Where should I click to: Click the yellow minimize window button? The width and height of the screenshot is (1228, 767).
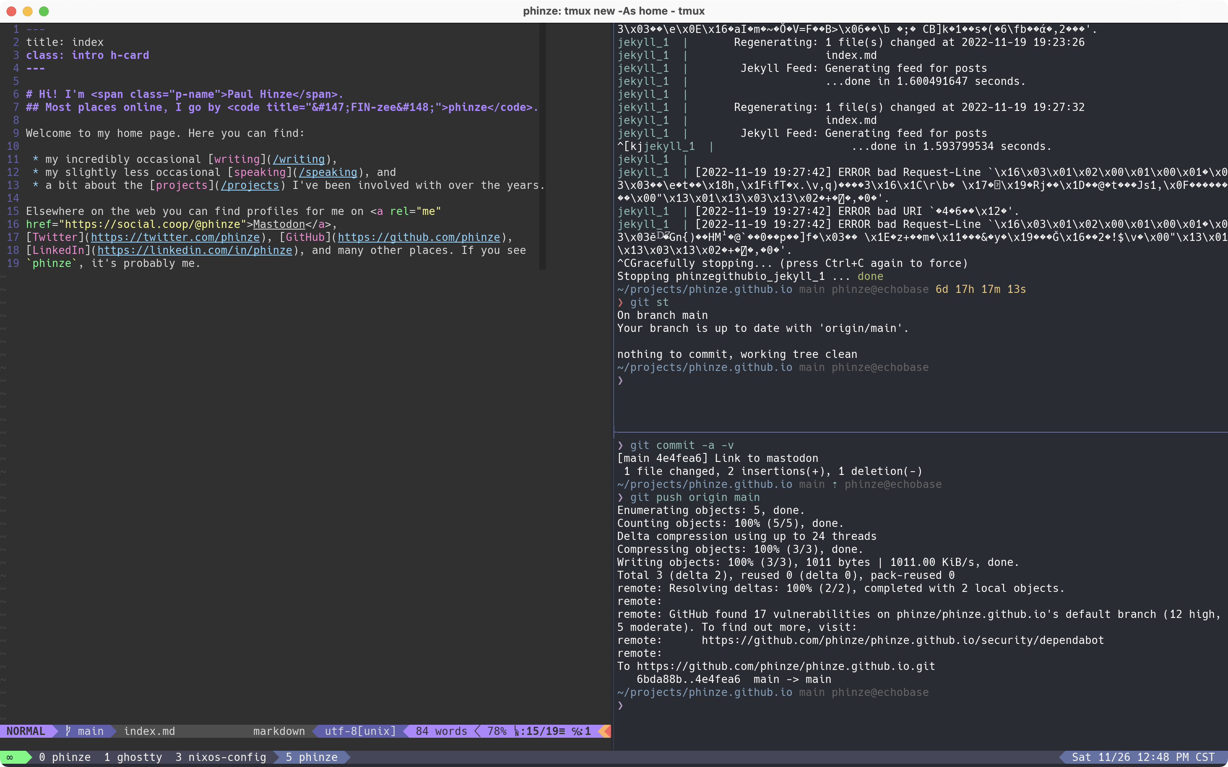[x=28, y=11]
